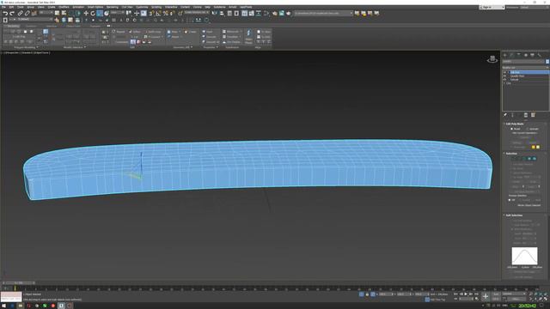Toggle Edit Poly modifier visibility eye

[505, 72]
